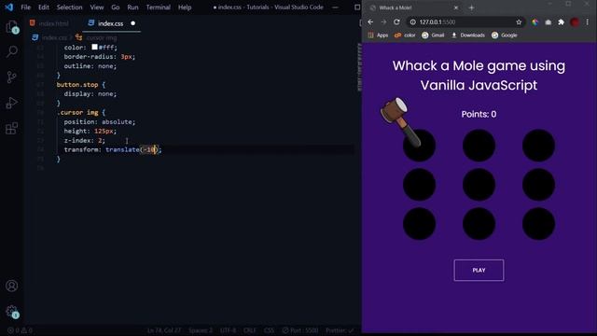Click the #fff color swatch in code
Screen dimensions: 597x336
[94, 47]
